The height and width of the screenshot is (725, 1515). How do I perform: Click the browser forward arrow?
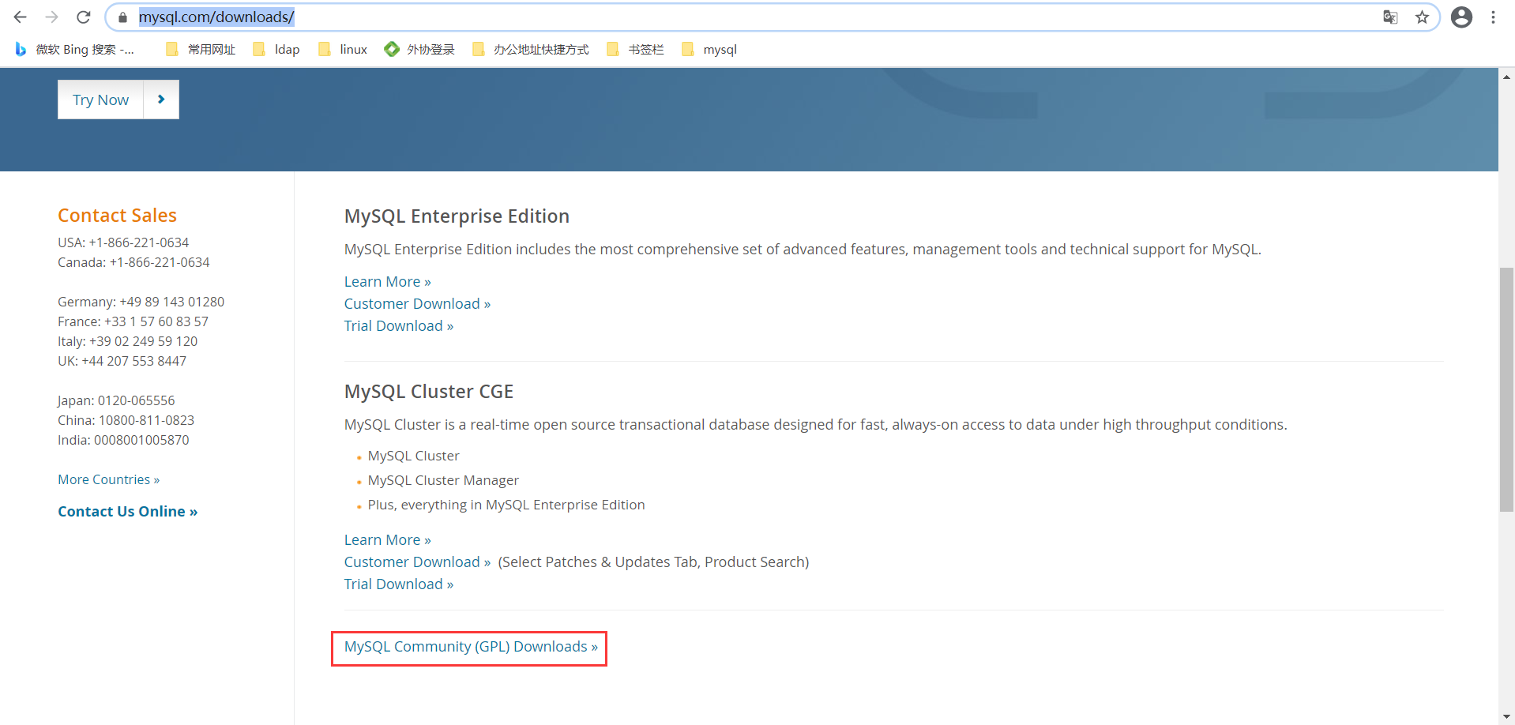pyautogui.click(x=52, y=17)
